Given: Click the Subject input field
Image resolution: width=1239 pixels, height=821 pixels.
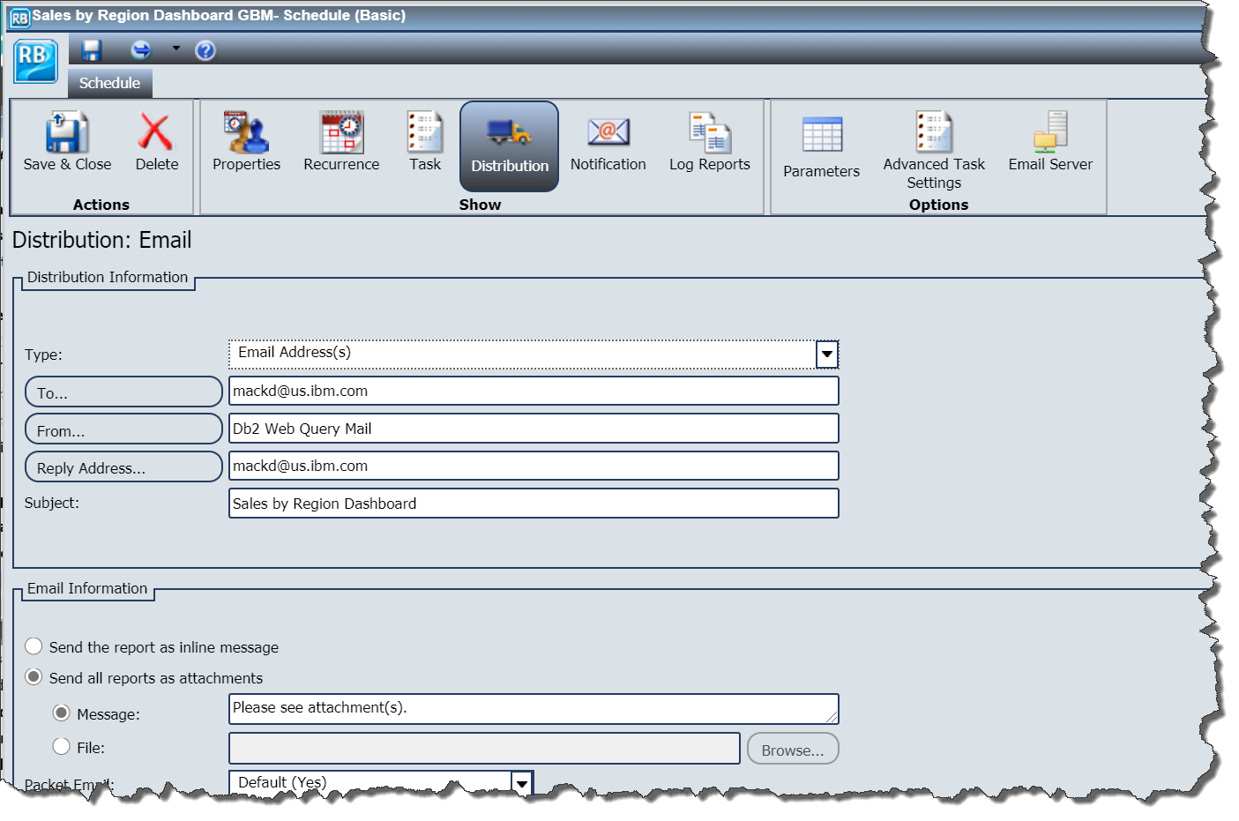Looking at the screenshot, I should point(534,503).
